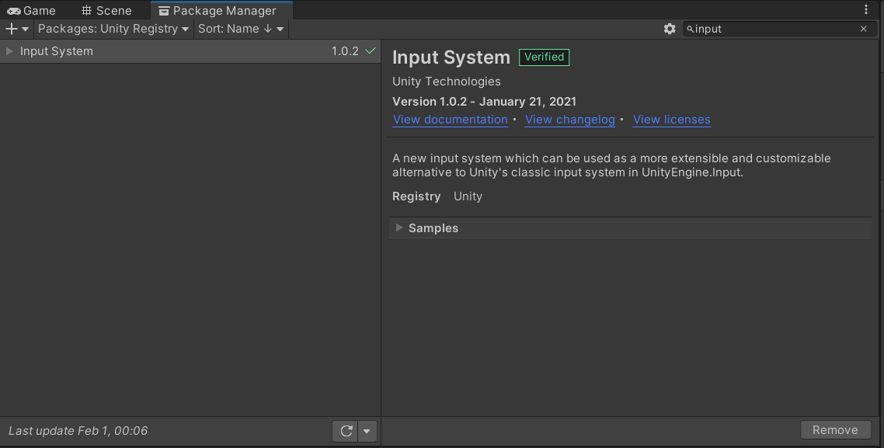Open the add package plus dropdown
The height and width of the screenshot is (448, 884).
17,29
